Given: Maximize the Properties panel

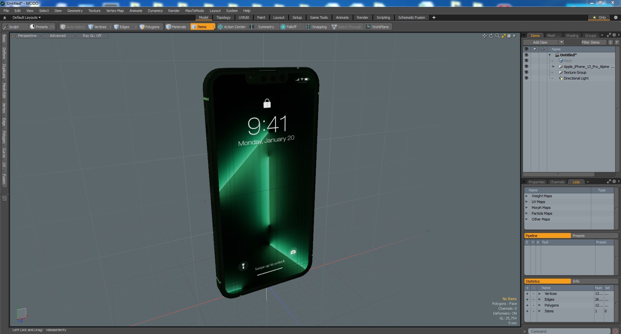Looking at the screenshot, I should tap(609, 182).
